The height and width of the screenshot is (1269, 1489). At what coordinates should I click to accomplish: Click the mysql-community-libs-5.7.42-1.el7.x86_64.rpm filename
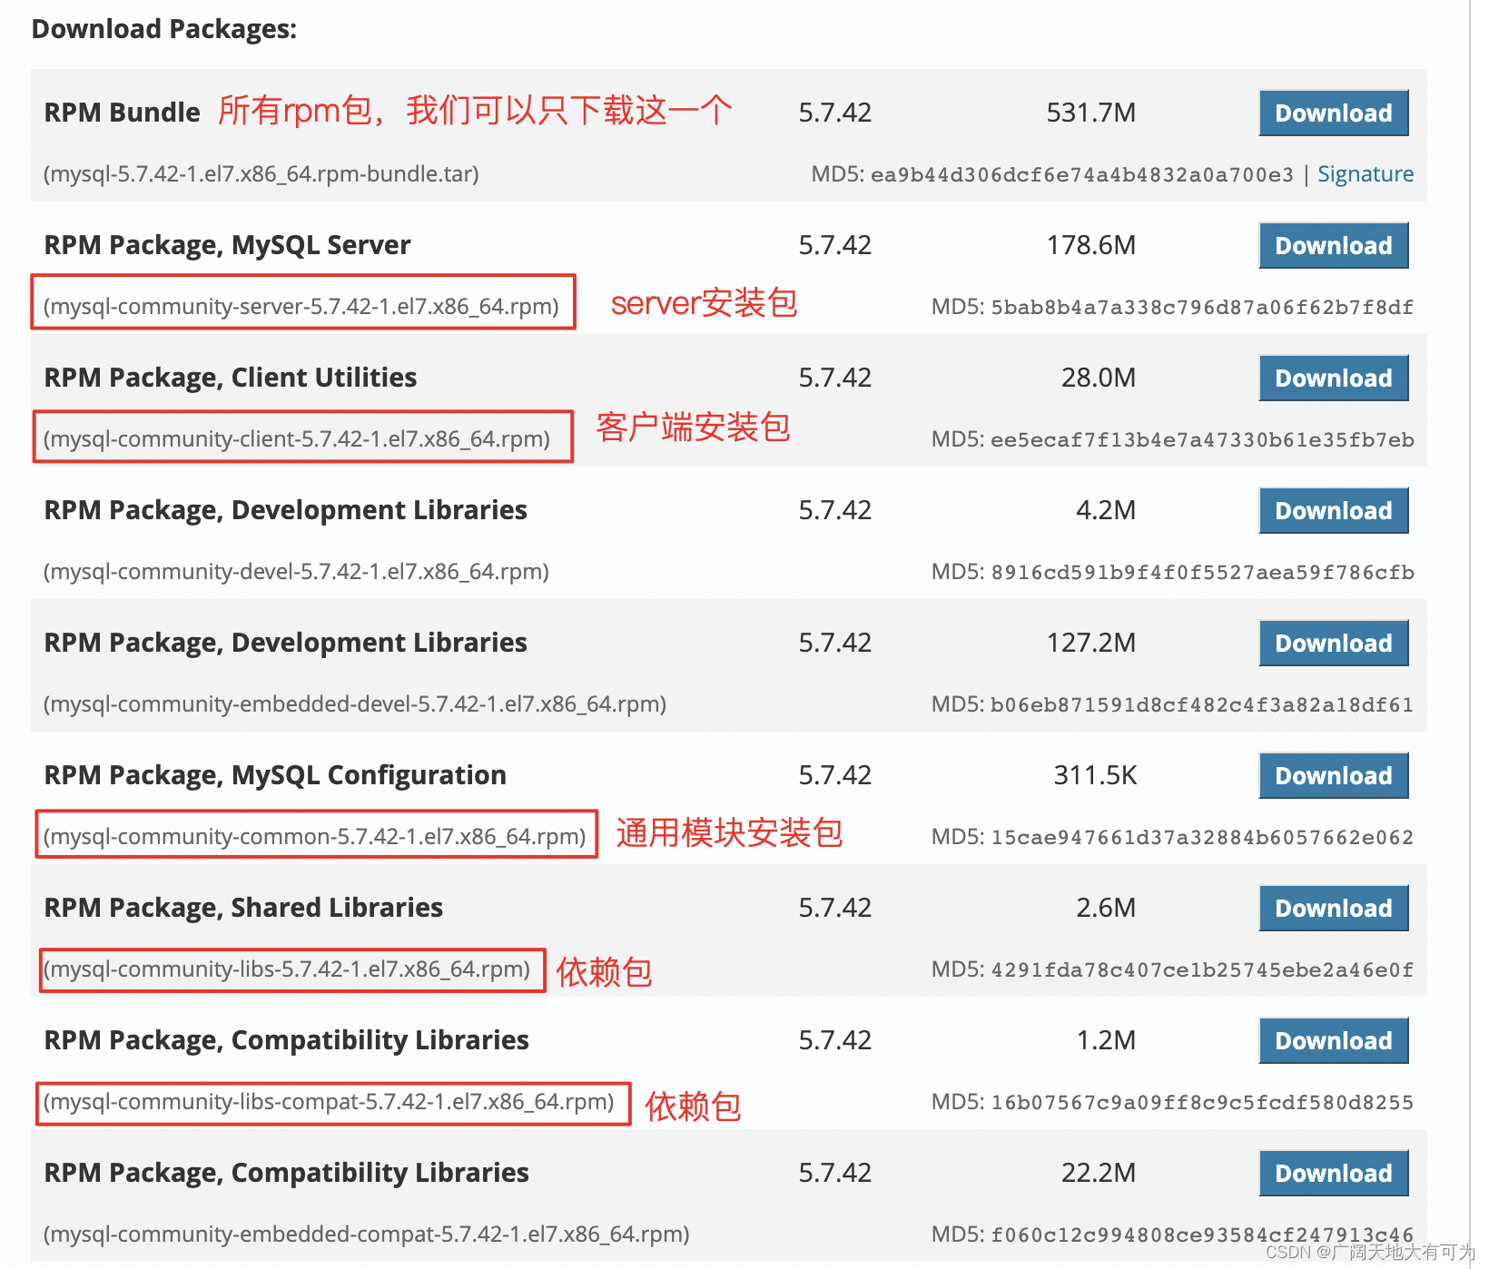pos(287,969)
